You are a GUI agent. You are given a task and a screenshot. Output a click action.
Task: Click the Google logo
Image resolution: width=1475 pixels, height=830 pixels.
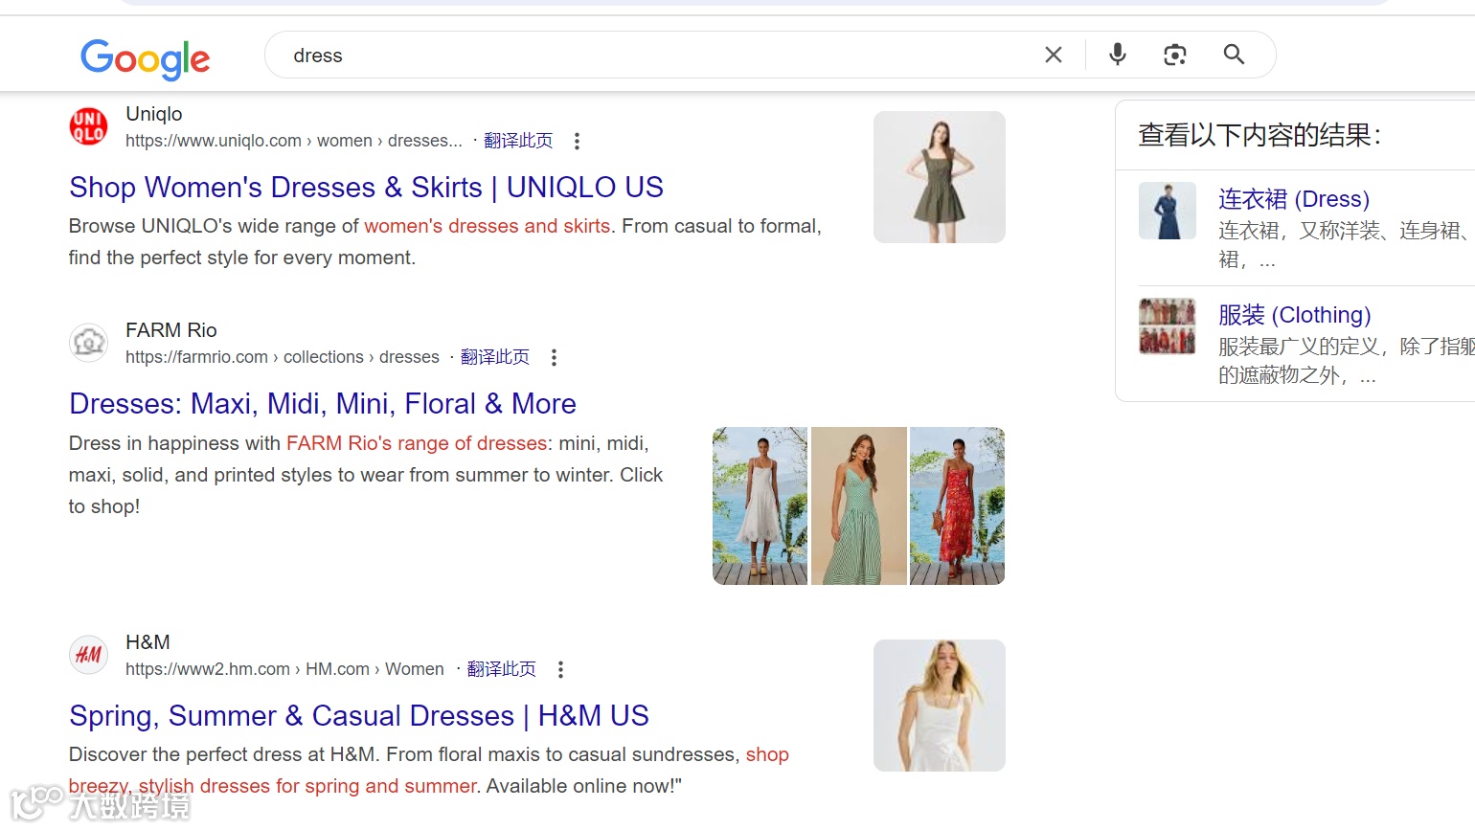[x=145, y=59]
